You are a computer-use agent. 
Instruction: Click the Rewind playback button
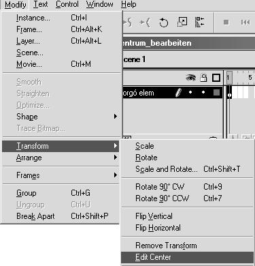click(x=245, y=23)
